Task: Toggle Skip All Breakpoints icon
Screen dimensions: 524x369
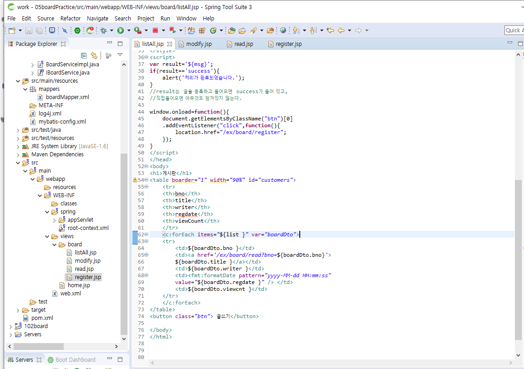Action: point(65,30)
